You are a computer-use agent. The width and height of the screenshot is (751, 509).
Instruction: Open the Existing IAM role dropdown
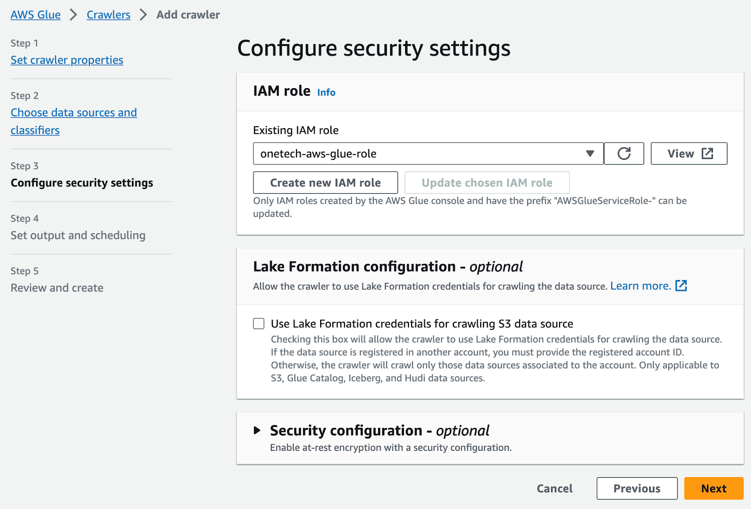[428, 153]
